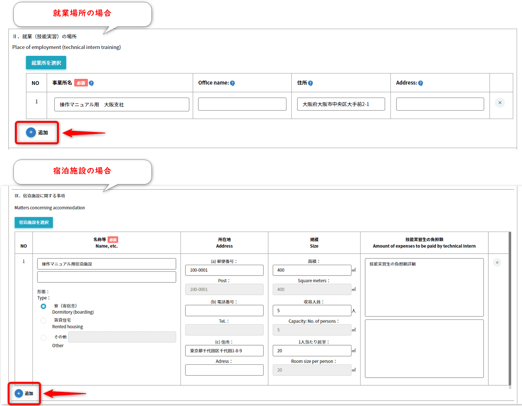Image resolution: width=522 pixels, height=406 pixels.
Task: Delete accommodation row 1 with X icon
Action: [497, 263]
